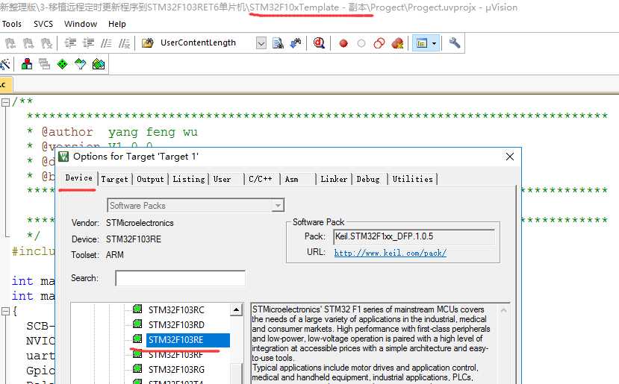Click the Select Software Packs icon
619x384 pixels.
click(80, 64)
